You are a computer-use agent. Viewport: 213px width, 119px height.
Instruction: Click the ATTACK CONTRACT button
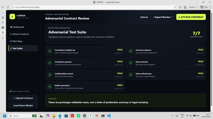tap(191, 17)
